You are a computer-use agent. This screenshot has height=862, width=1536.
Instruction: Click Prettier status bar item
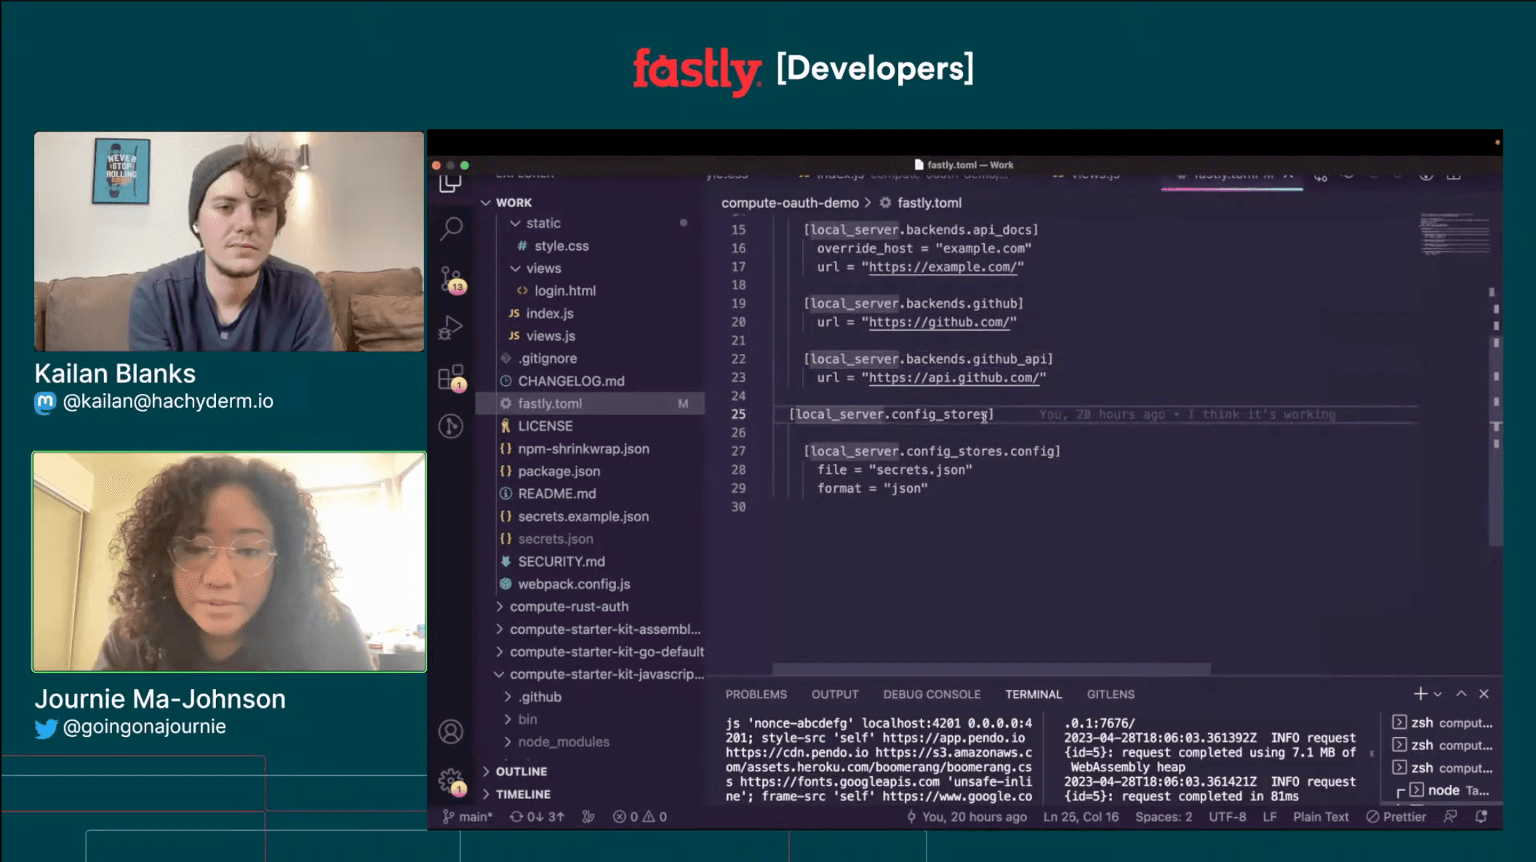click(1396, 817)
